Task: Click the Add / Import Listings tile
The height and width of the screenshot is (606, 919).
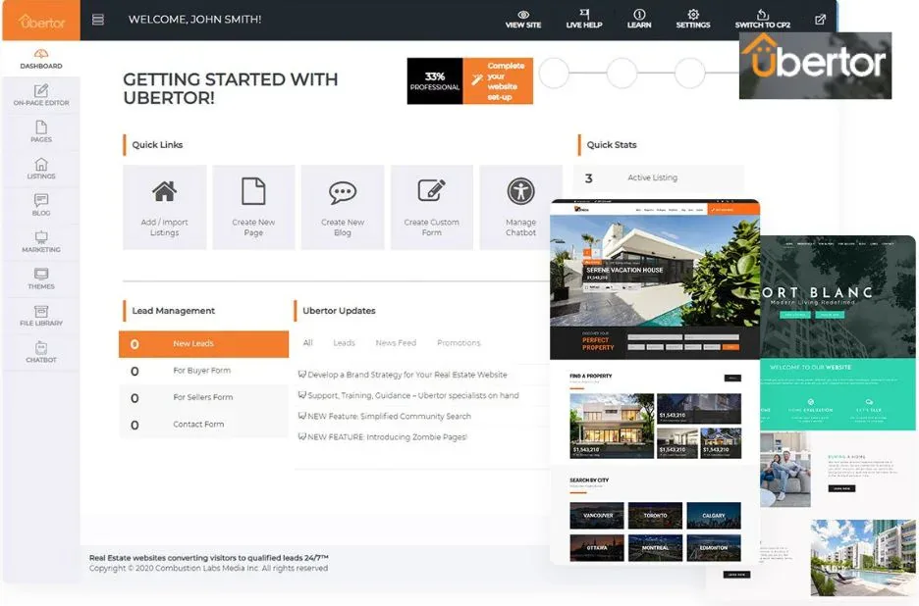Action: (x=164, y=207)
